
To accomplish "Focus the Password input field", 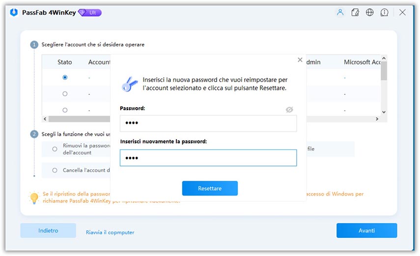I will click(208, 123).
